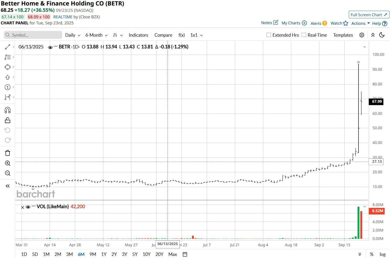Open the numbered annotation tool
This screenshot has height=258, width=391.
8,87
